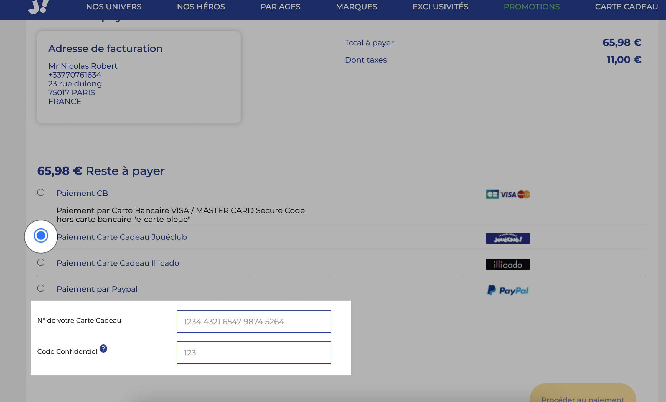Click the 75017 PARIS line
The height and width of the screenshot is (402, 666).
[72, 92]
